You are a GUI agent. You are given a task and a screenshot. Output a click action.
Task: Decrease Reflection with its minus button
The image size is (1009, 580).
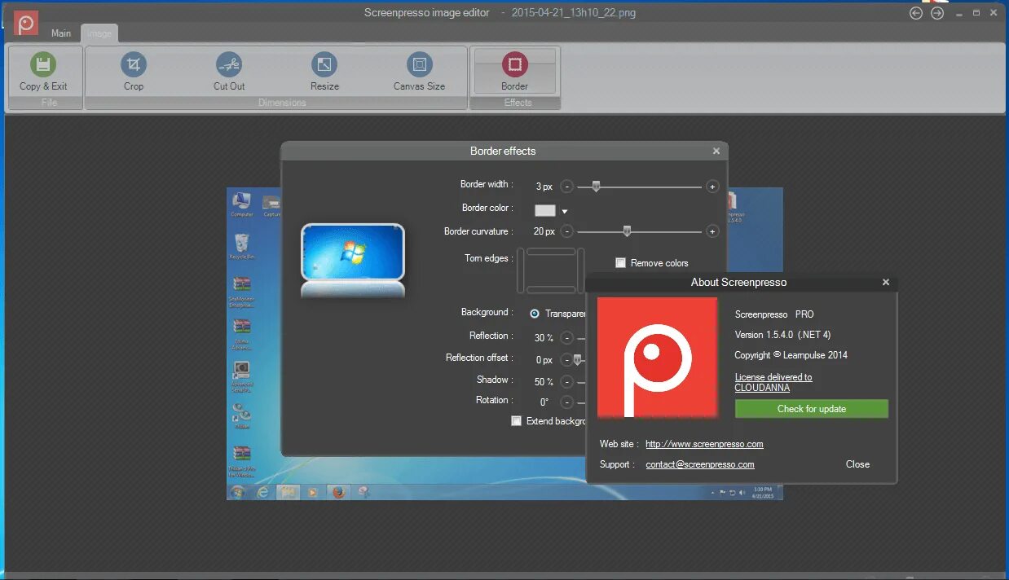pos(566,337)
